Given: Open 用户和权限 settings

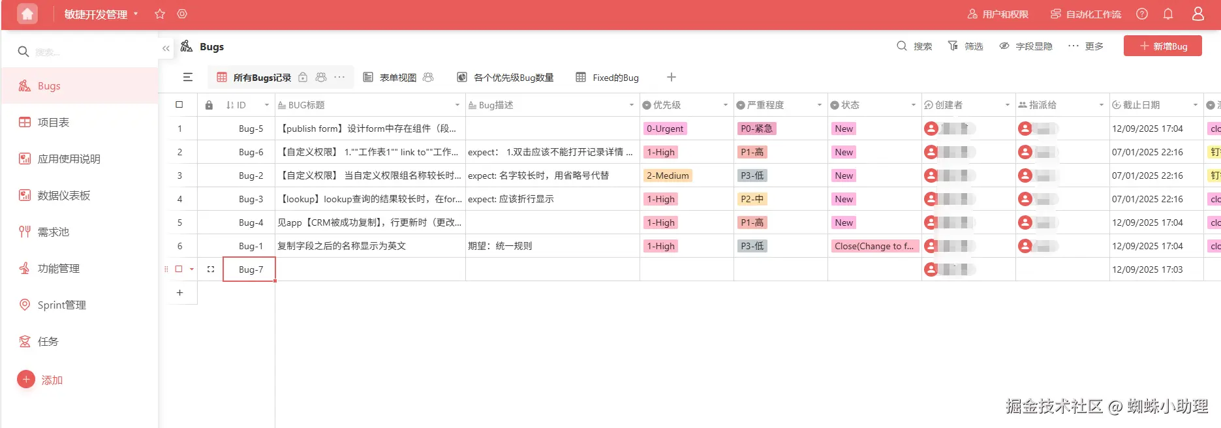Looking at the screenshot, I should [998, 14].
